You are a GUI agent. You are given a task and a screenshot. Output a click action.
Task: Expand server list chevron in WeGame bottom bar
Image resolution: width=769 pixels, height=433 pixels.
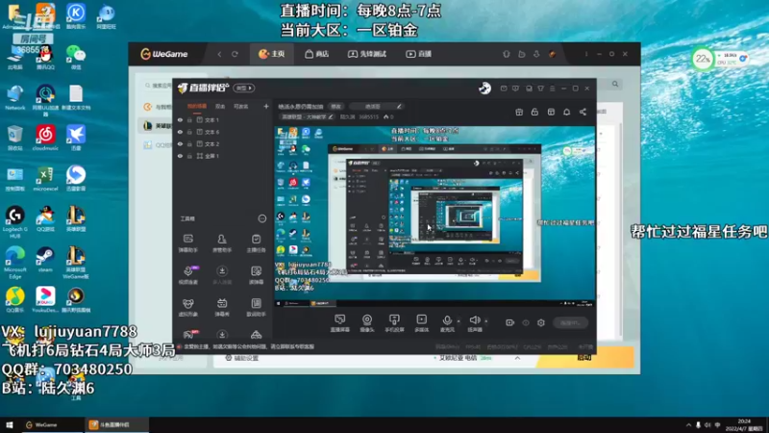point(517,358)
